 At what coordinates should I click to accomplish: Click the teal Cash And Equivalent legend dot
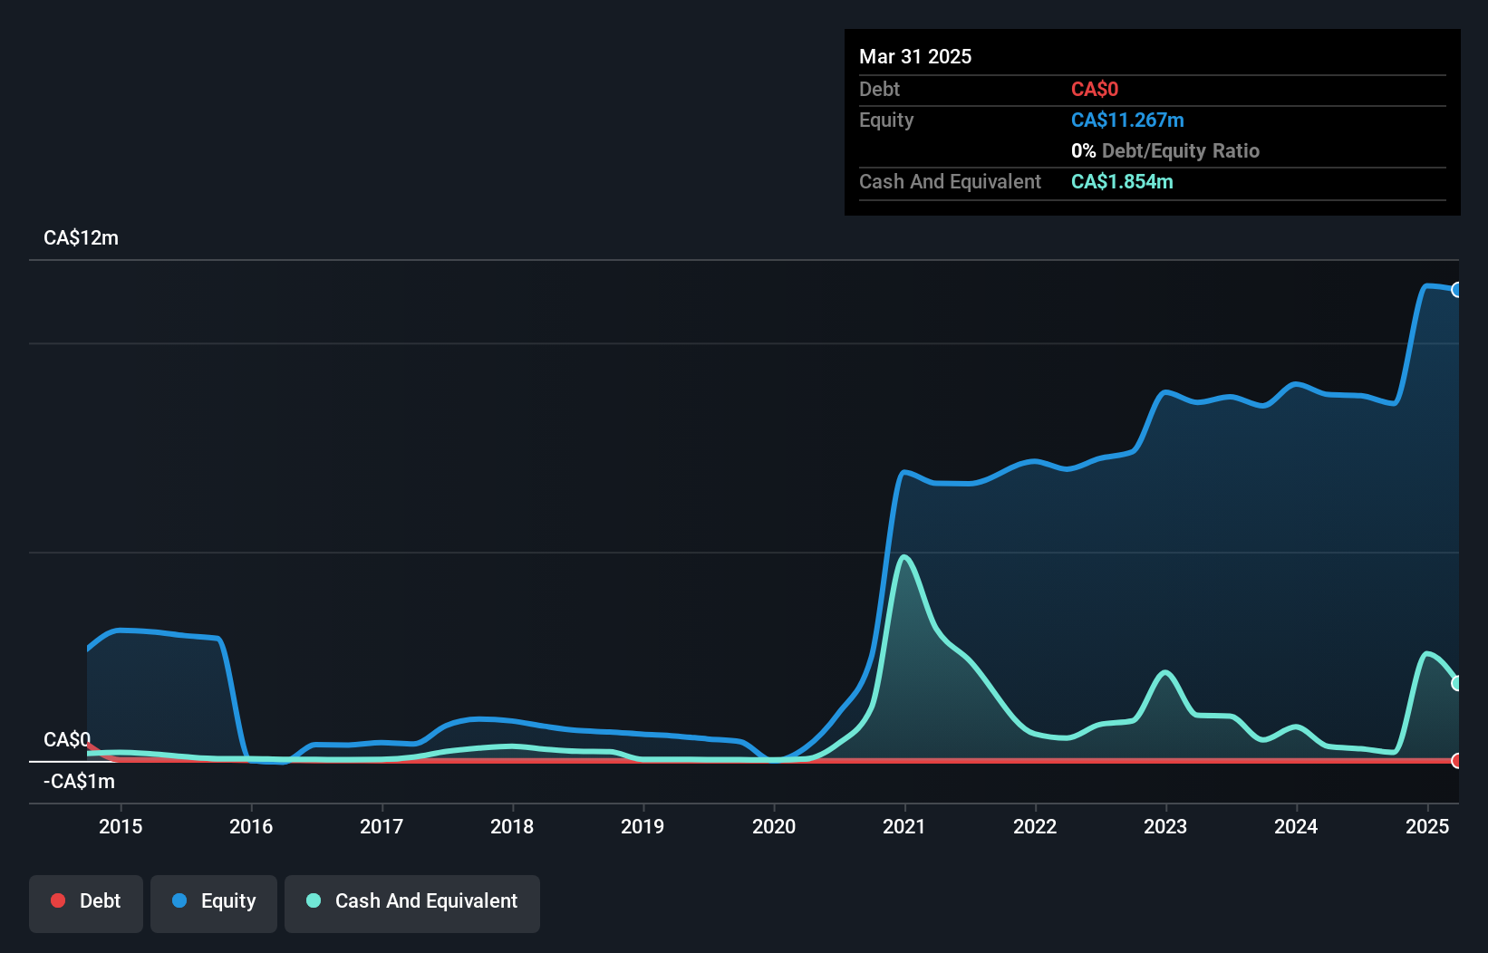(313, 901)
